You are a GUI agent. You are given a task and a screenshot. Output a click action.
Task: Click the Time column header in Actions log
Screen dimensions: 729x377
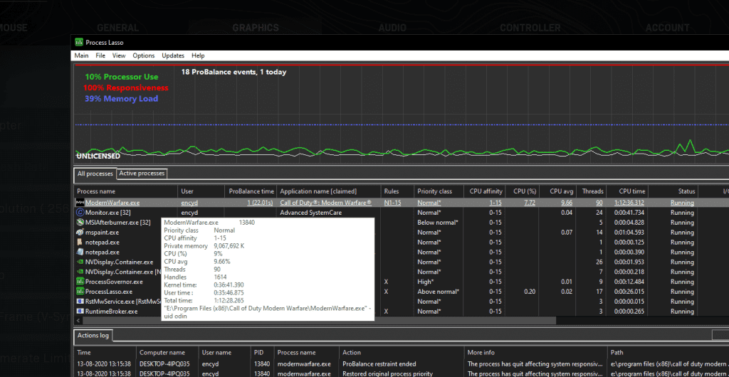[x=105, y=352]
